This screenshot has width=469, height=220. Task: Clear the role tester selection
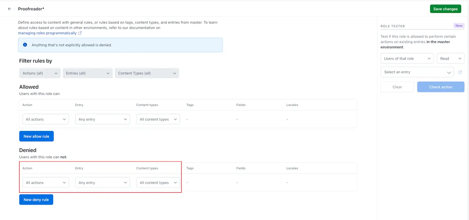pos(397,87)
